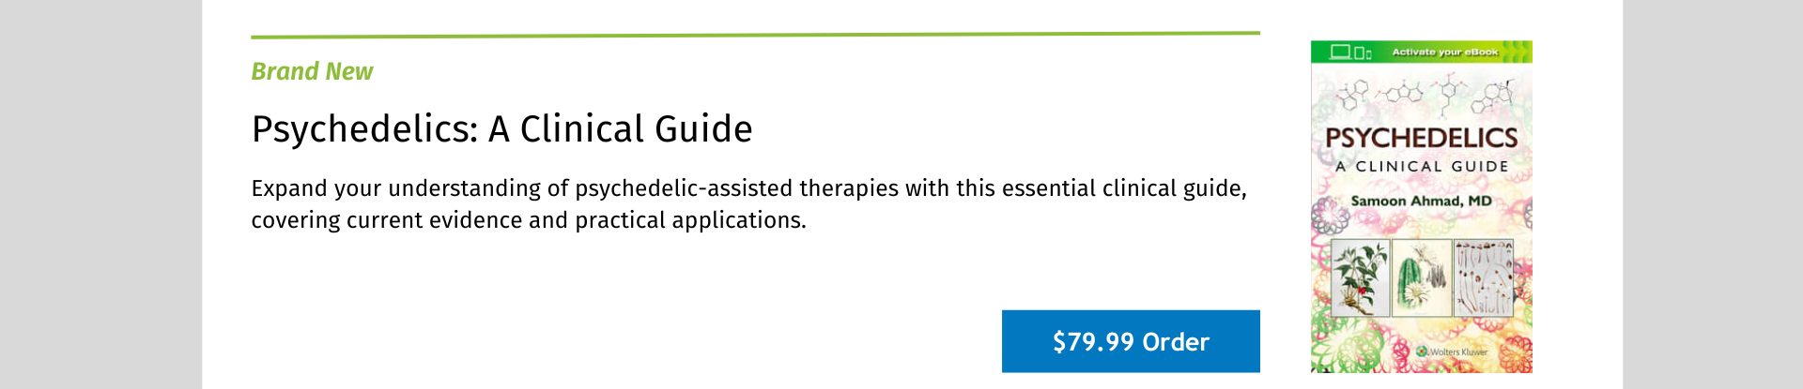
Task: Click the gray margin left of the card
Action: point(100,194)
